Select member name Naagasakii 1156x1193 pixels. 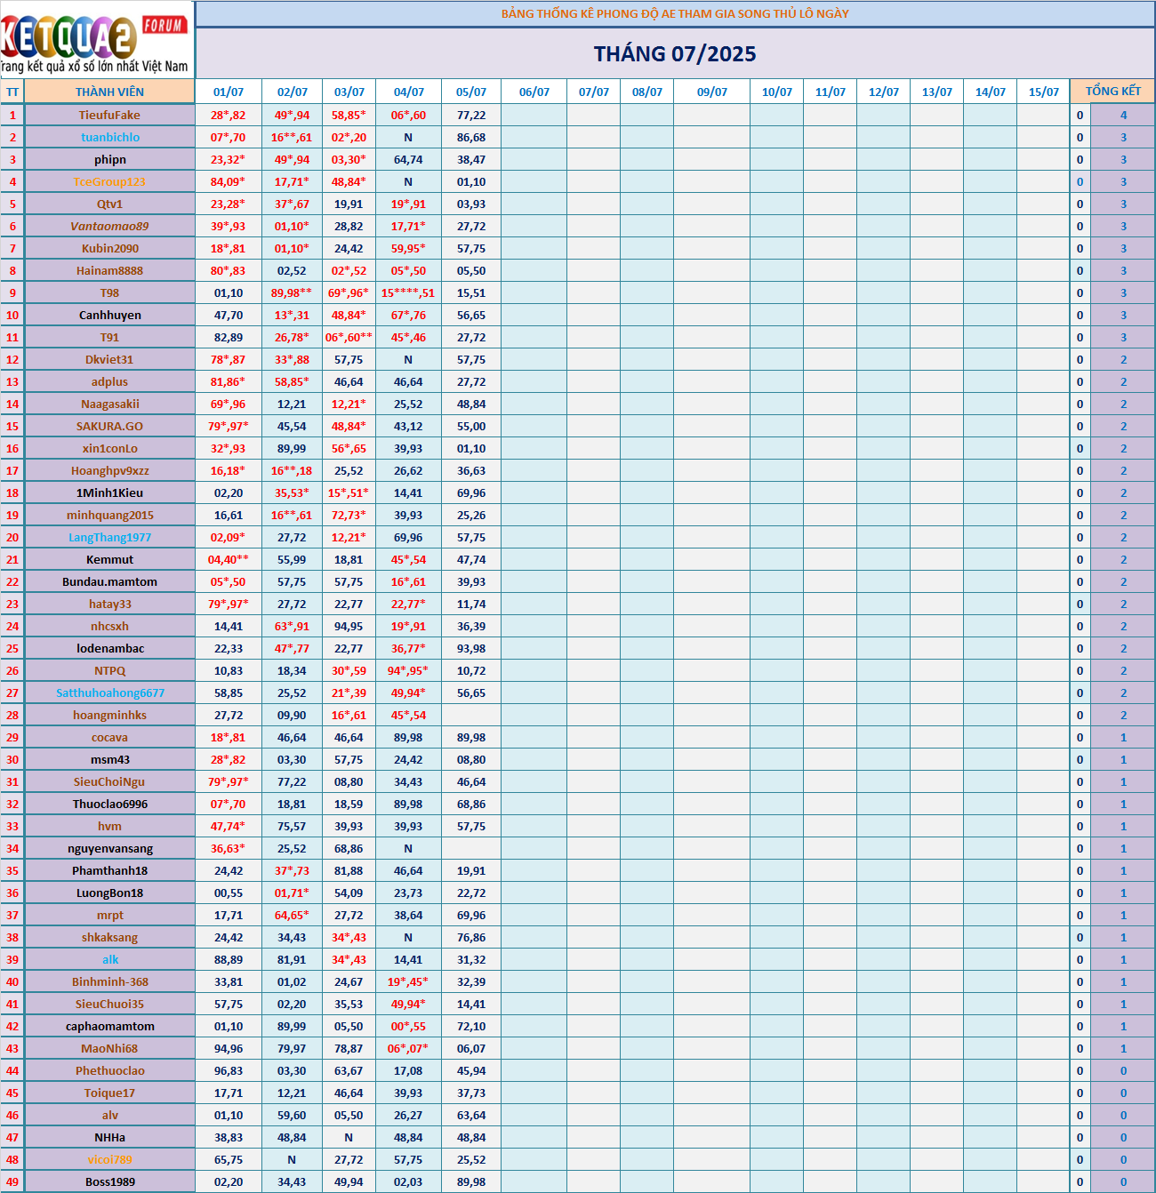(109, 404)
